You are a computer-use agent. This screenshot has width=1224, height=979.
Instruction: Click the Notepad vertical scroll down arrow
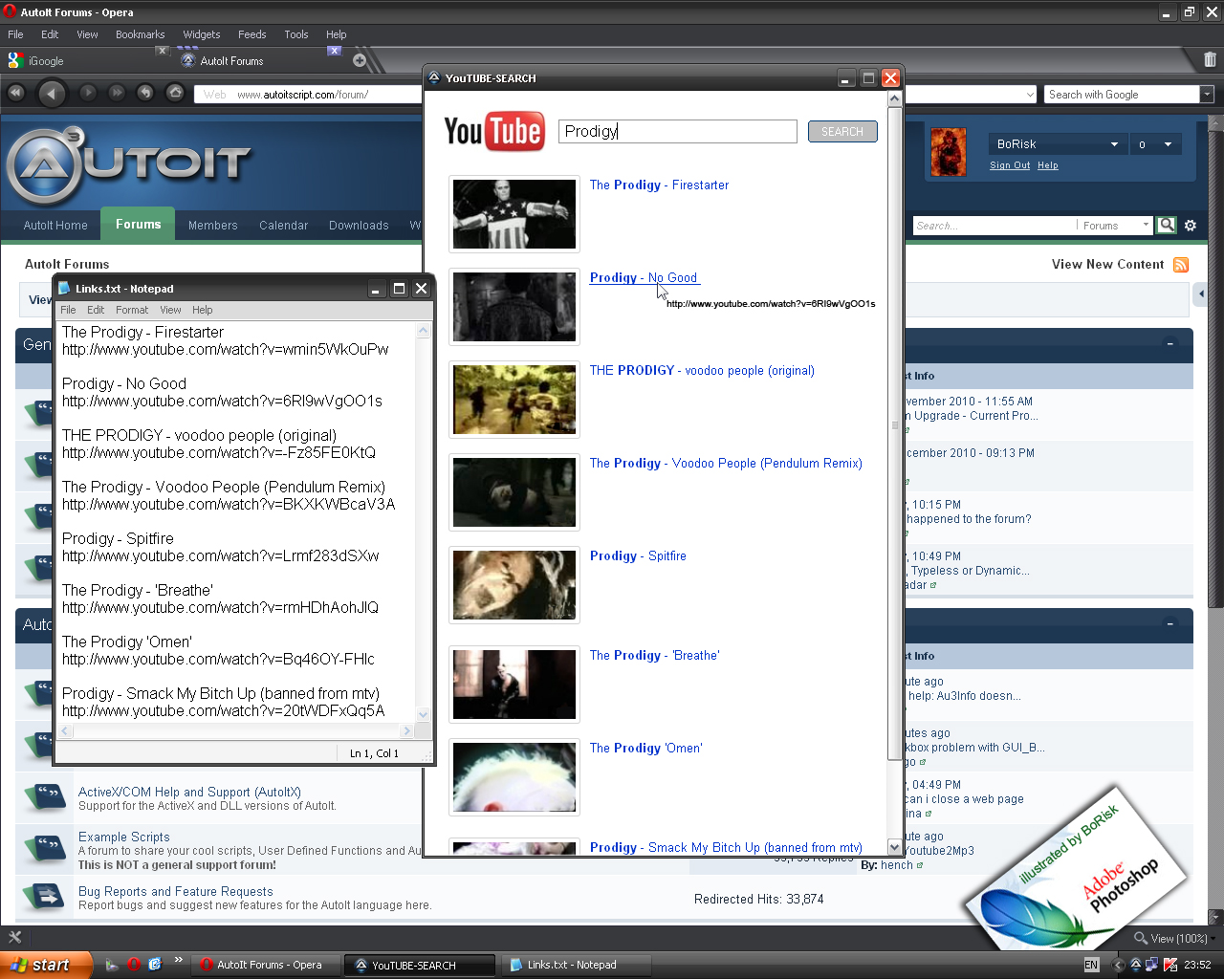(x=424, y=714)
